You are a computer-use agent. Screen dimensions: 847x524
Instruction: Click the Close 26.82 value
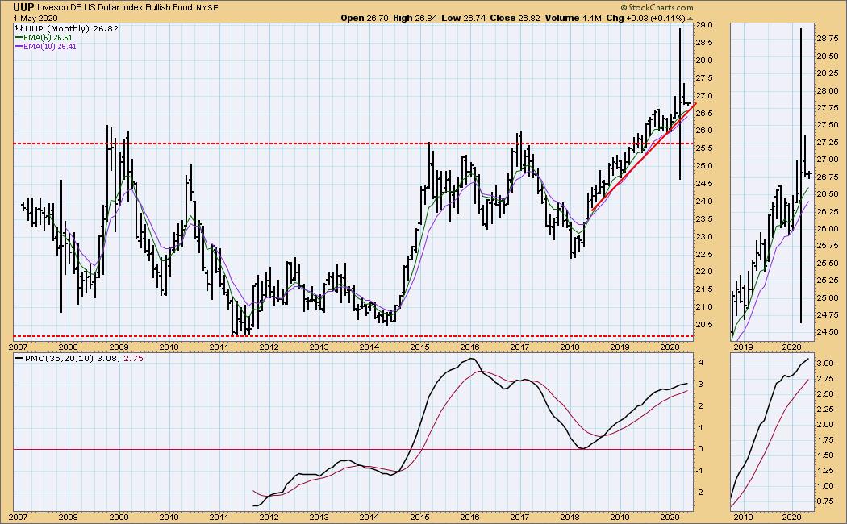tap(513, 19)
